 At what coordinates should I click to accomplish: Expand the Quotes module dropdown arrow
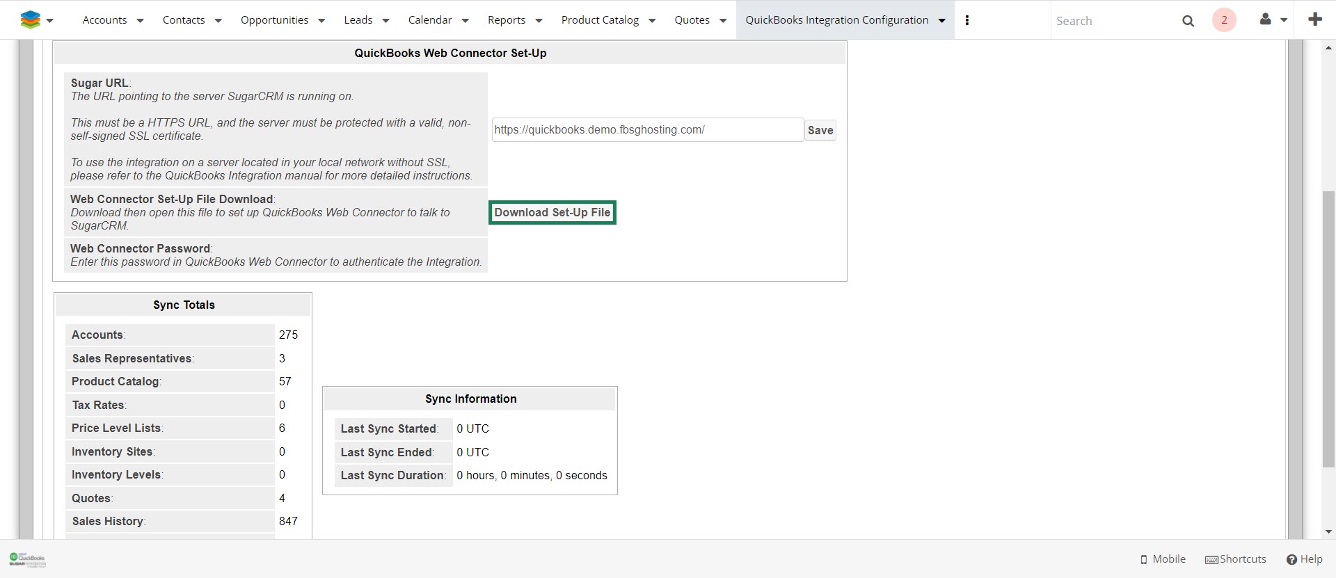tap(723, 21)
